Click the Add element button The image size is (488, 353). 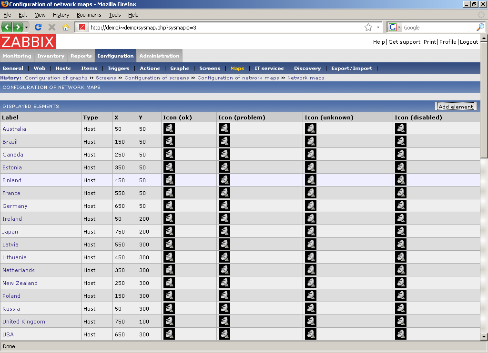click(456, 107)
